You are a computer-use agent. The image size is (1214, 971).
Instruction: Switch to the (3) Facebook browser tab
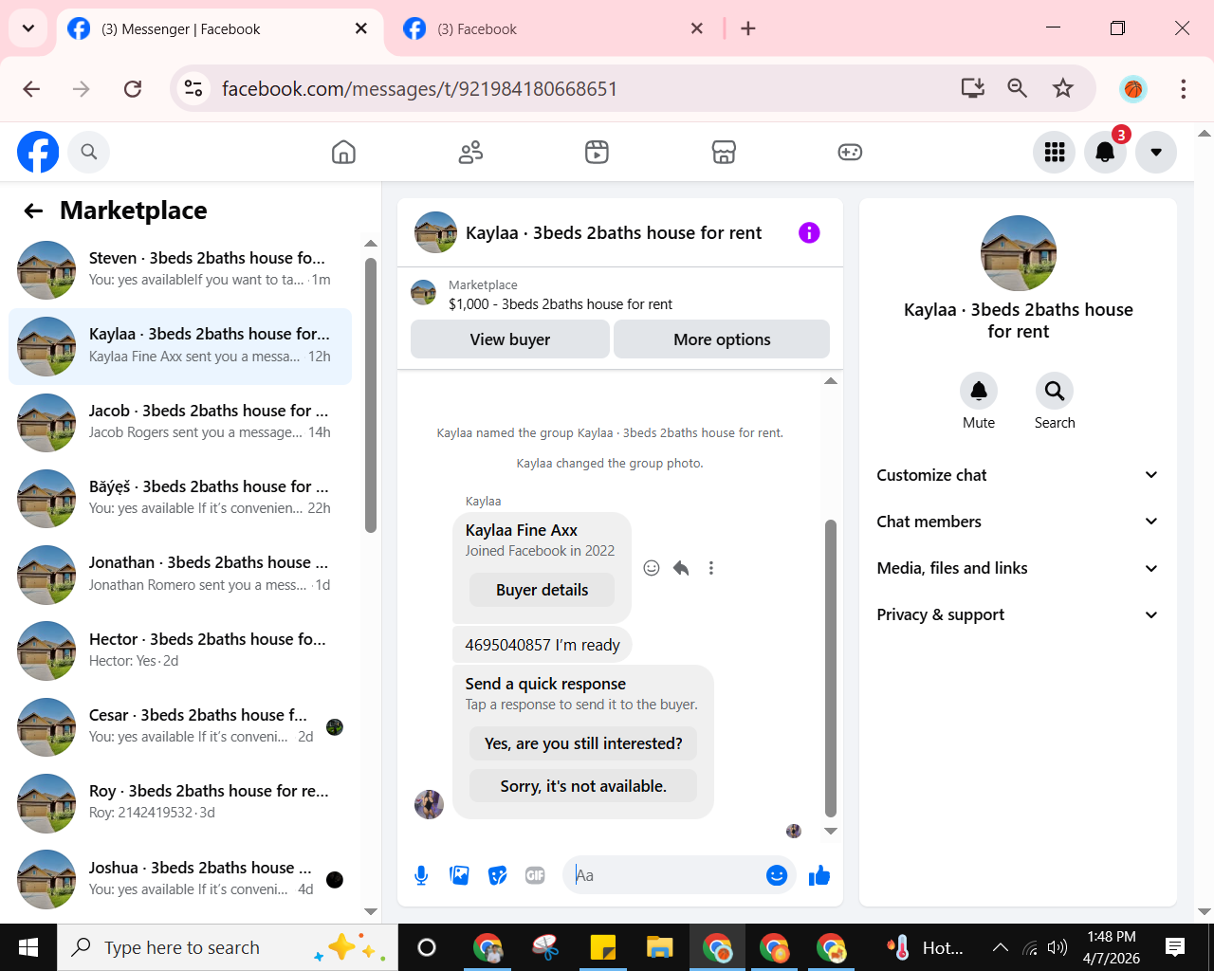[x=555, y=29]
